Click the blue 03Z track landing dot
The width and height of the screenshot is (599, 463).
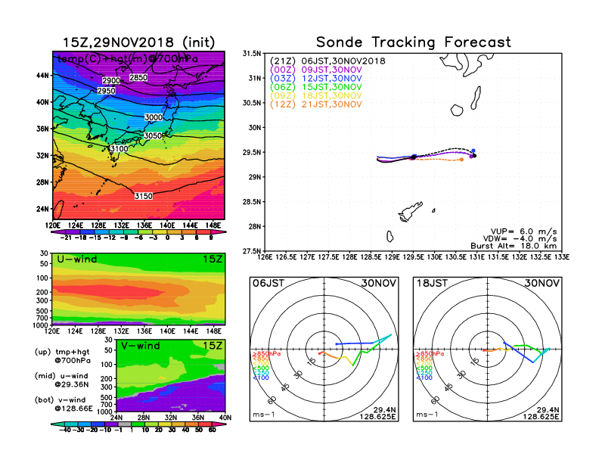click(473, 151)
